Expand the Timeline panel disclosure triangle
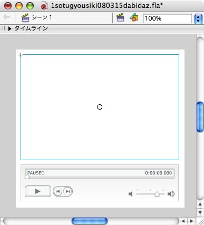This screenshot has width=204, height=225. 10,28
